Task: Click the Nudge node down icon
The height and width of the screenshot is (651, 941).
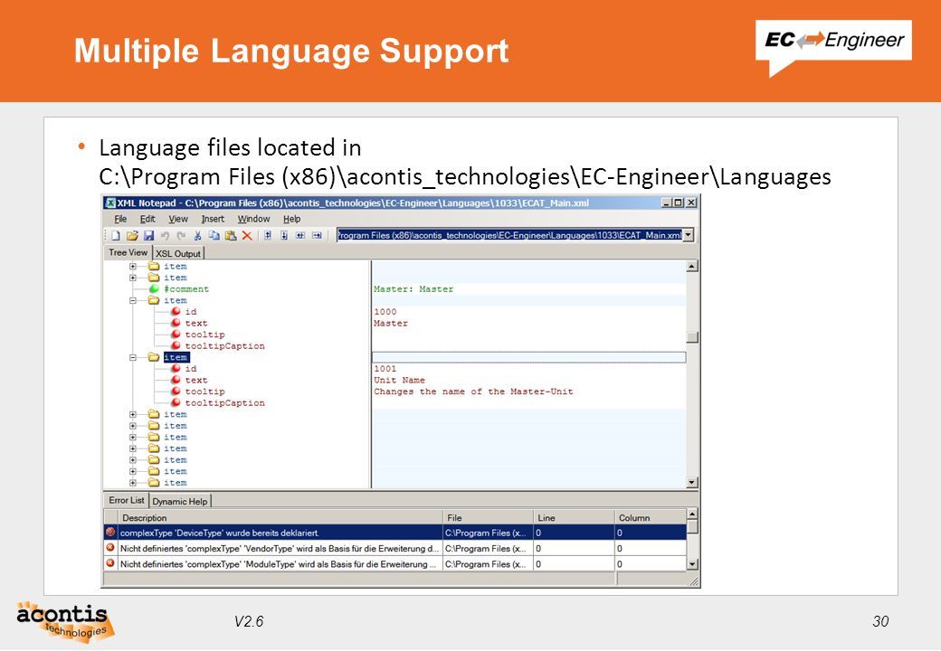Action: tap(284, 236)
